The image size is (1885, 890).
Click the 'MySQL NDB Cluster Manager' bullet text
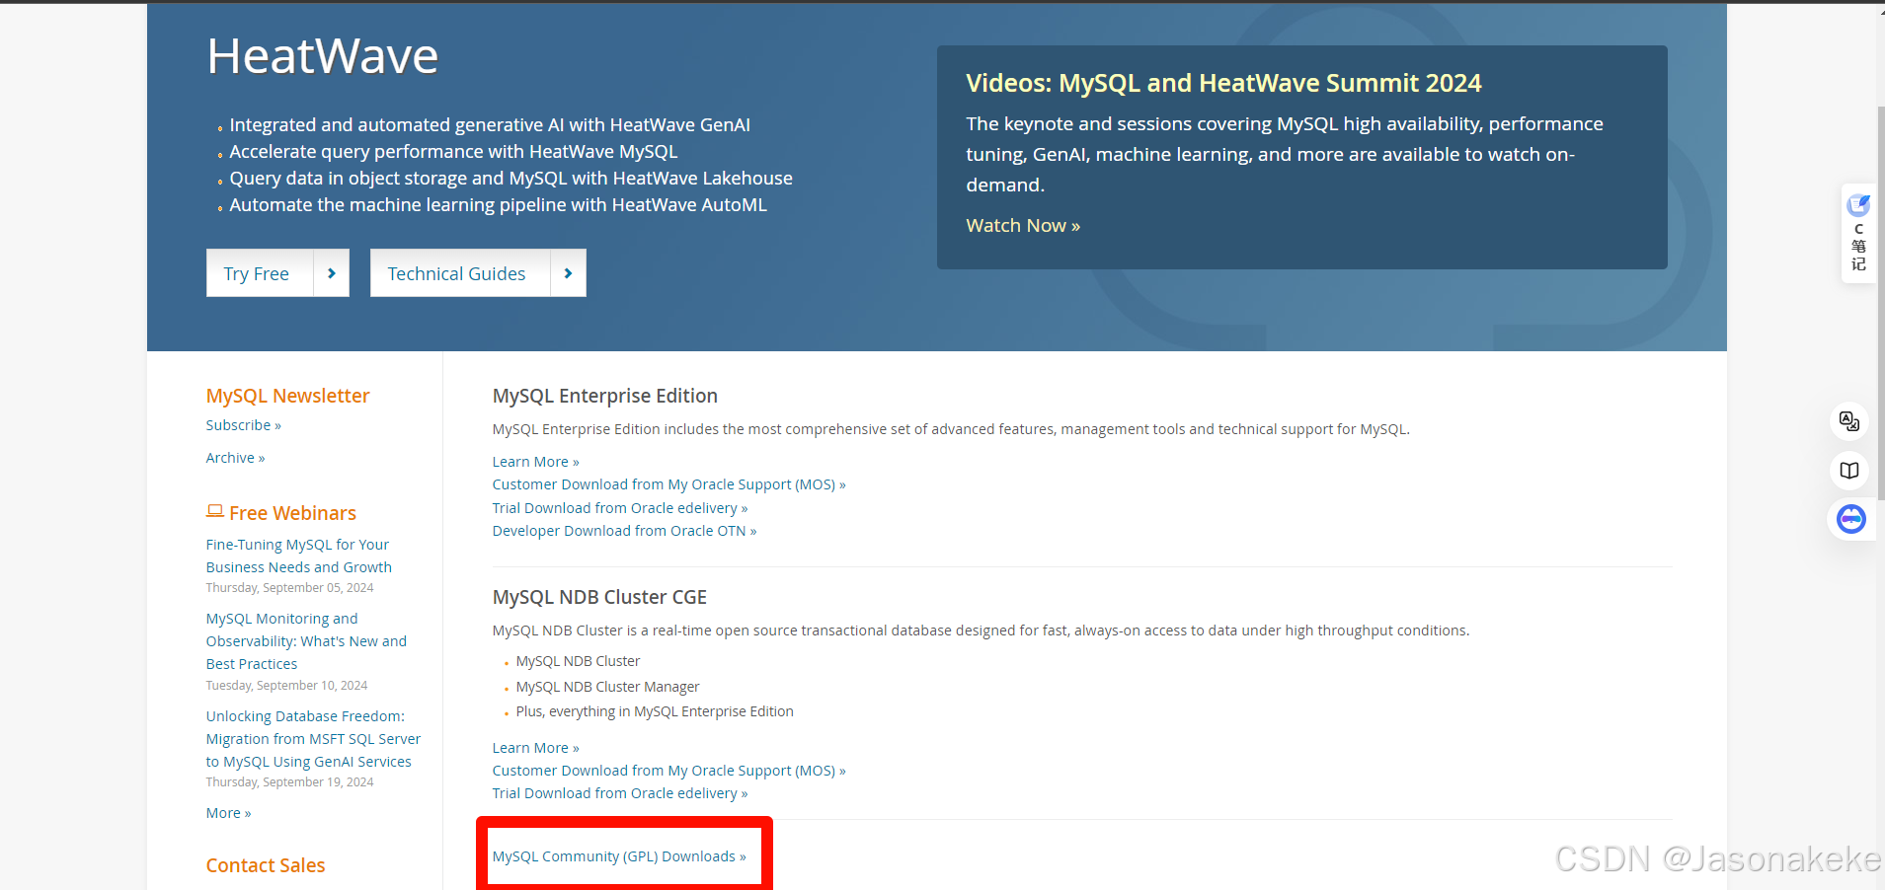[x=607, y=687]
